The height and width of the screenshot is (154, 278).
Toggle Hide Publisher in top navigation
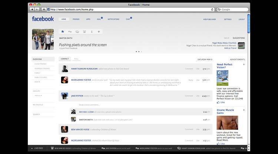[x=209, y=19]
